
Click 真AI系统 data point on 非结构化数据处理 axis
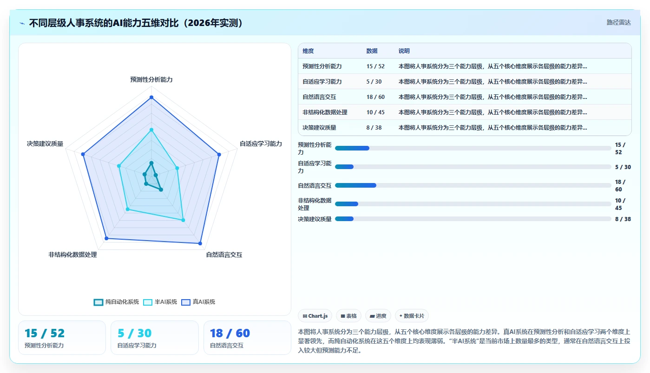click(x=106, y=238)
